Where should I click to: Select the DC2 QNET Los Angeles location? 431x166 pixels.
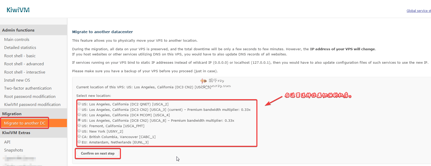[x=79, y=104]
